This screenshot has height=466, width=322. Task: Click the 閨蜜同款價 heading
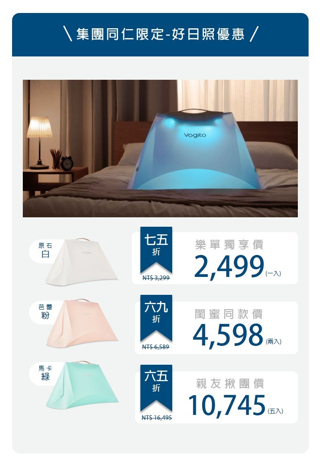(x=229, y=314)
